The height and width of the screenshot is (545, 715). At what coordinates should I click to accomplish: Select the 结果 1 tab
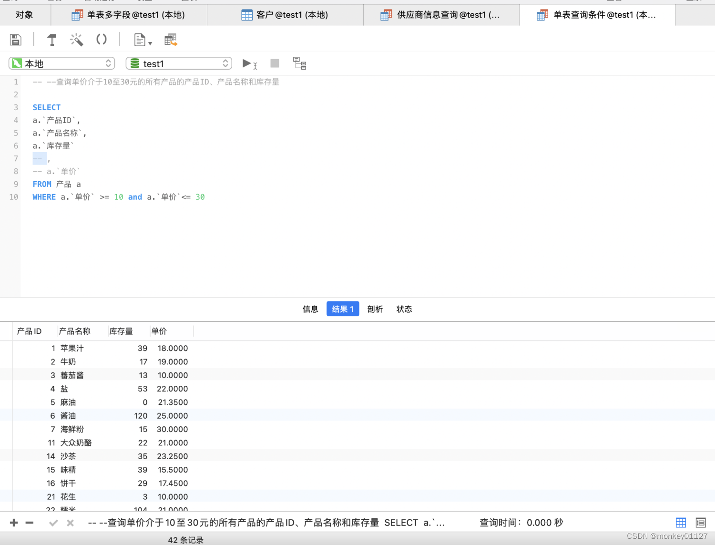point(343,309)
